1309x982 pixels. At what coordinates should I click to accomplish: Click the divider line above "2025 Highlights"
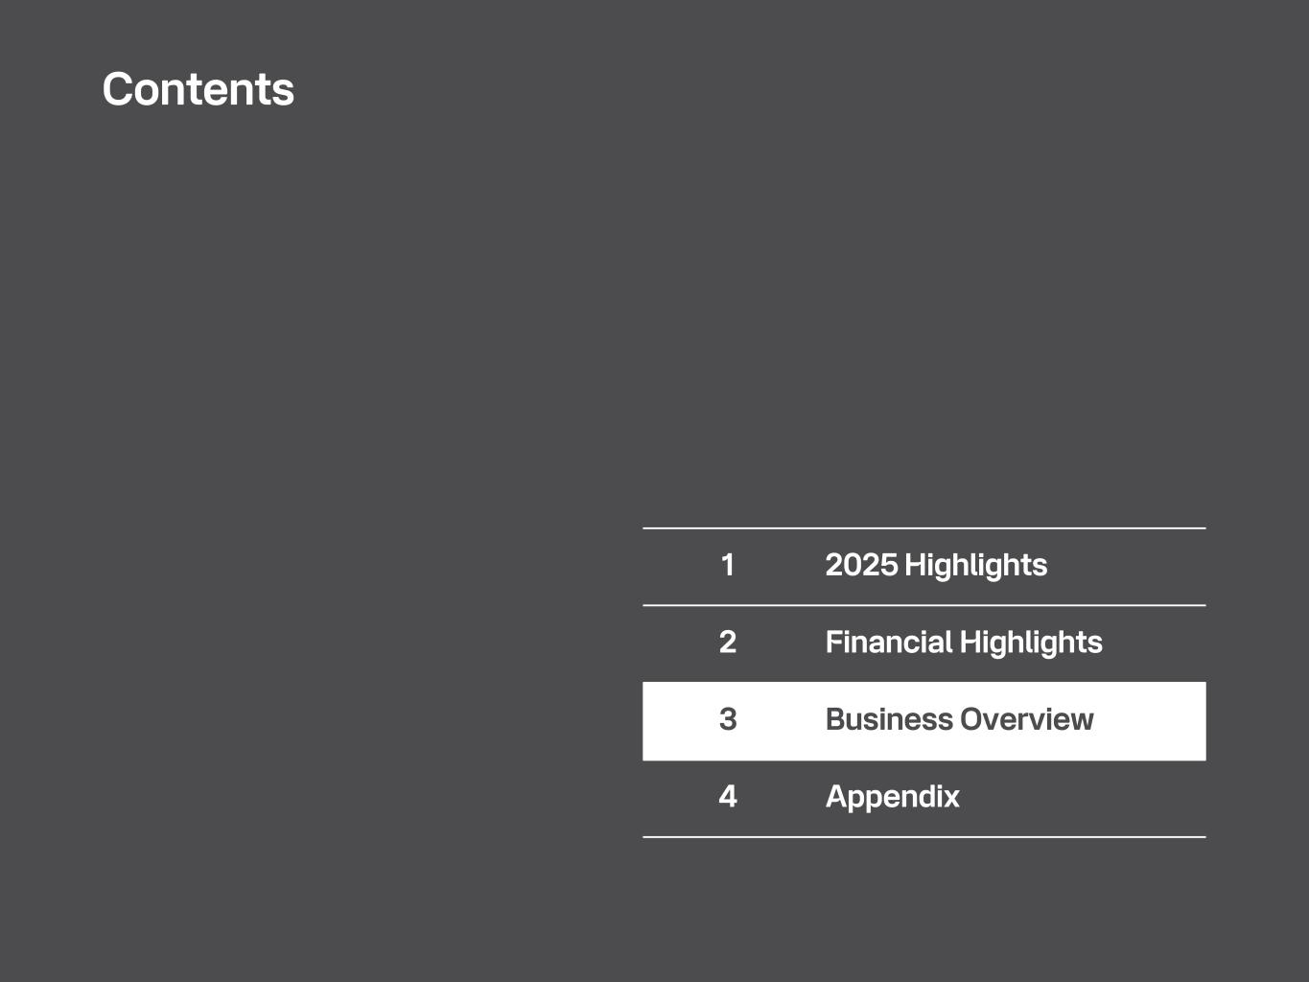pyautogui.click(x=923, y=528)
